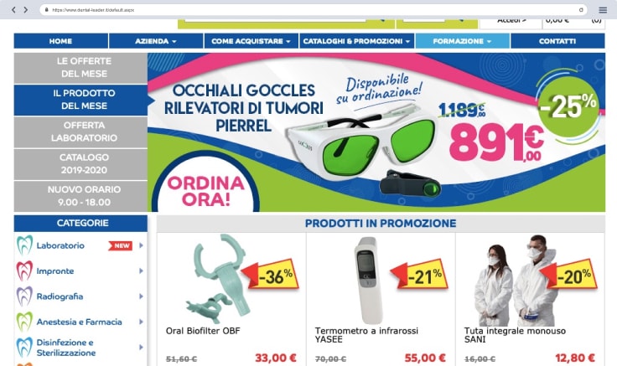Reload the page with refresh icon

(x=581, y=10)
